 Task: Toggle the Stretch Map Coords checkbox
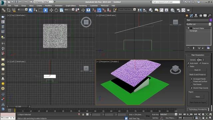(192, 88)
